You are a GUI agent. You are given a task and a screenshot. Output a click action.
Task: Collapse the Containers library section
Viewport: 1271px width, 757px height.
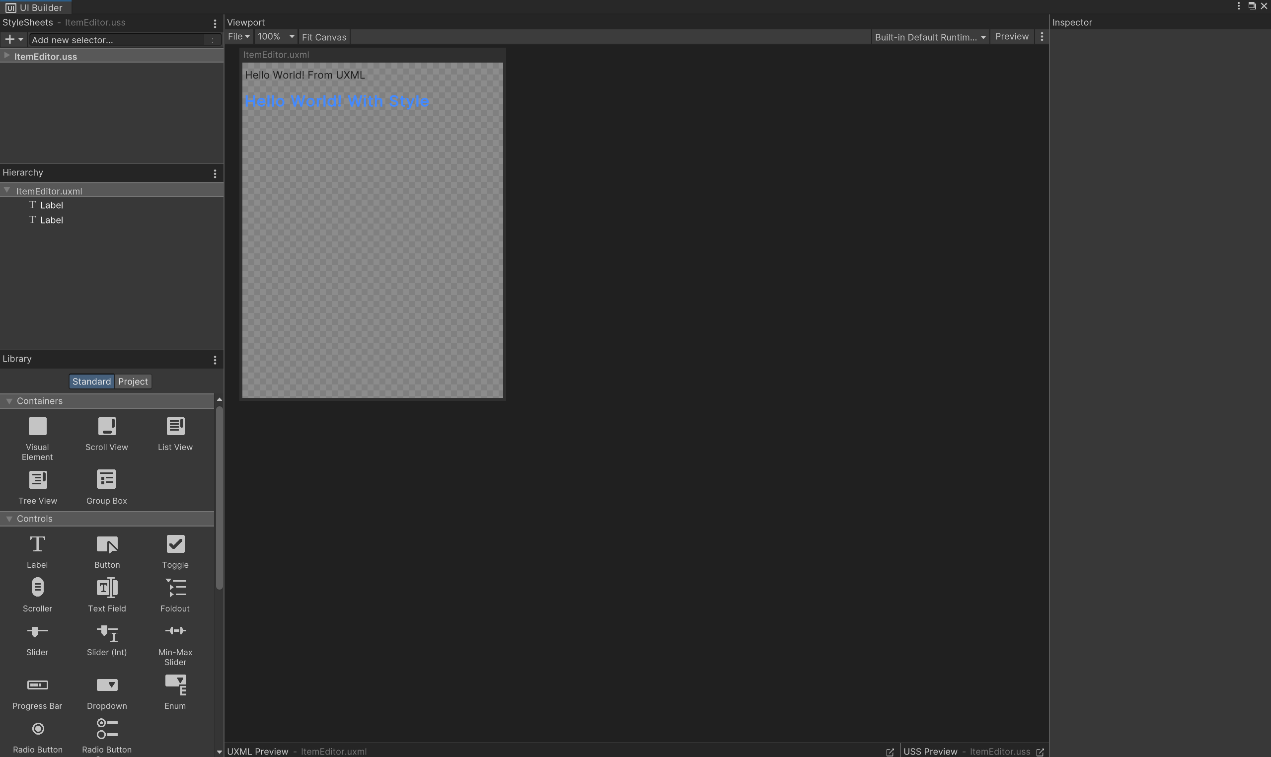[x=8, y=401]
